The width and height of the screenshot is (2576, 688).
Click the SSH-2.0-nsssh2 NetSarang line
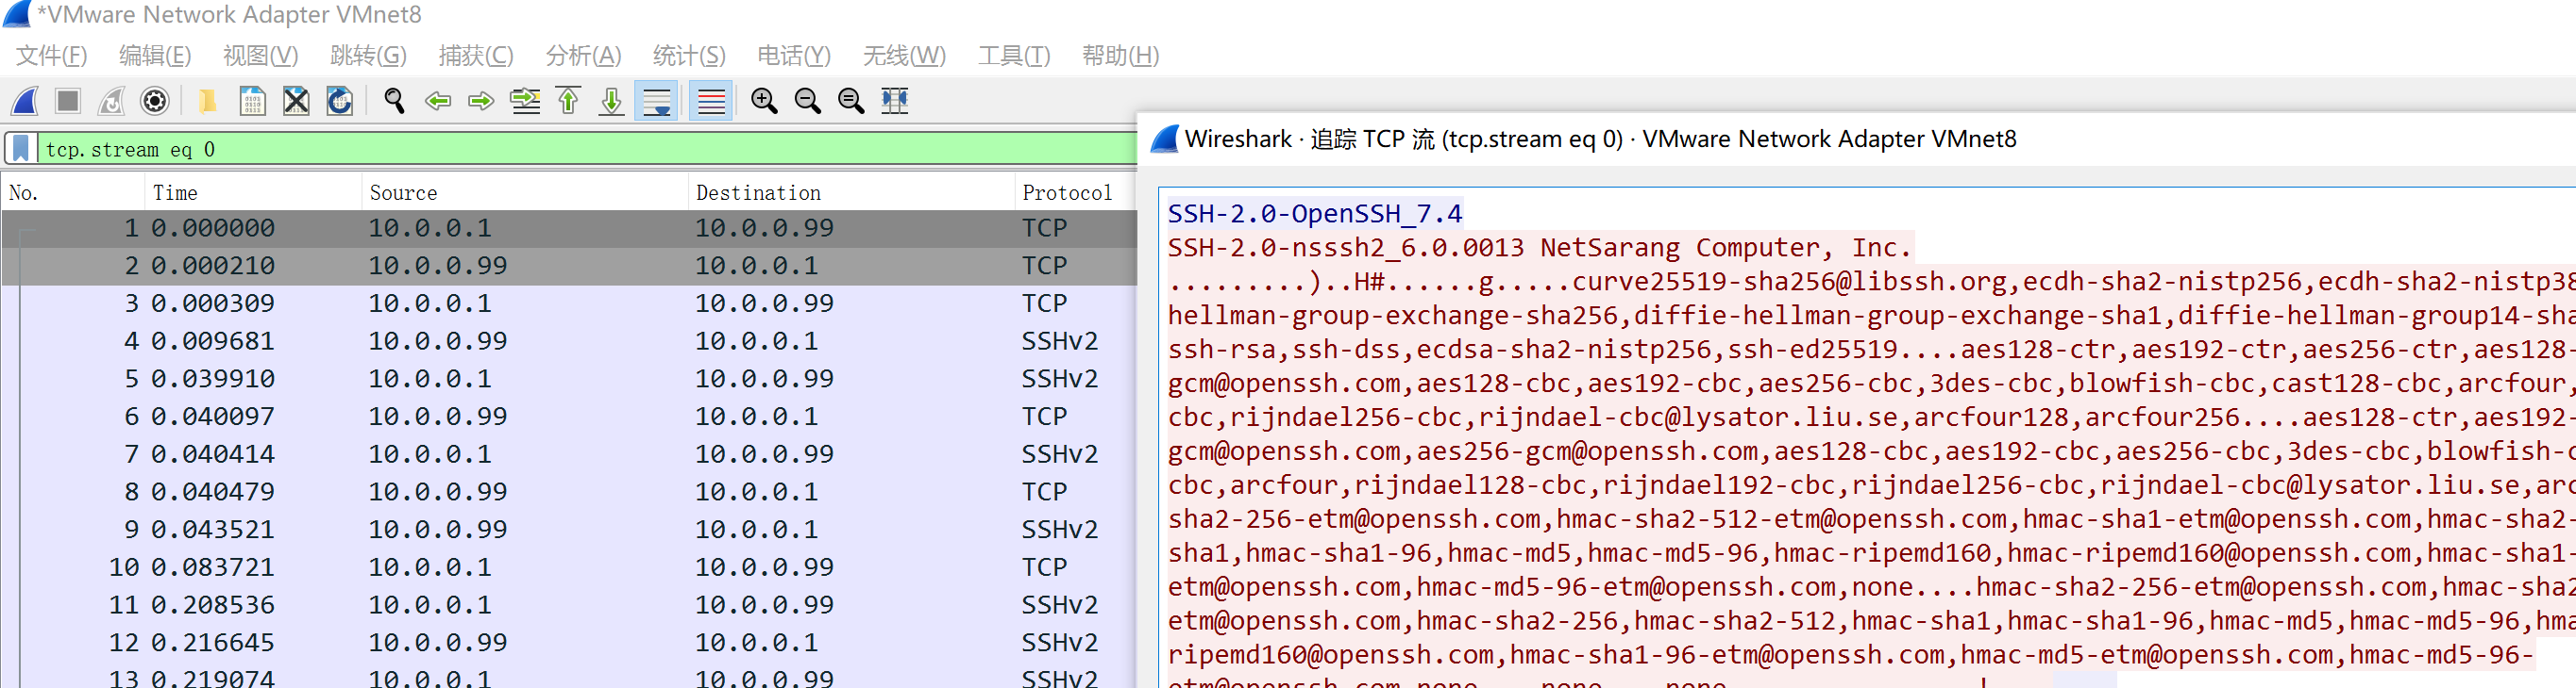tap(1540, 248)
